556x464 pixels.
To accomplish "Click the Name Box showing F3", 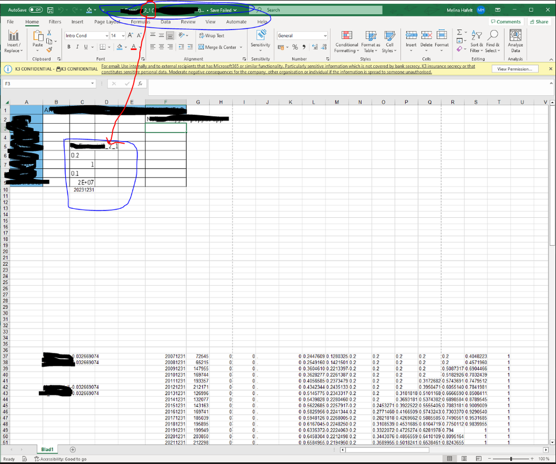I will click(50, 84).
